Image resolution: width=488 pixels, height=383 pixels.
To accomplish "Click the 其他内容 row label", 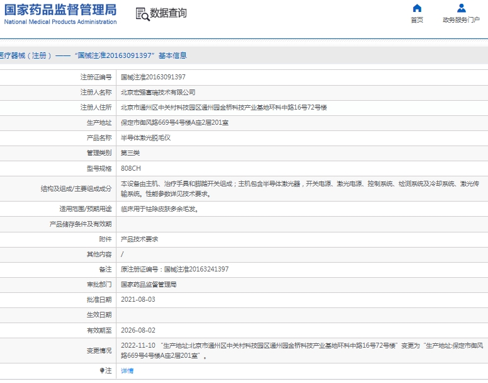I will coord(99,254).
